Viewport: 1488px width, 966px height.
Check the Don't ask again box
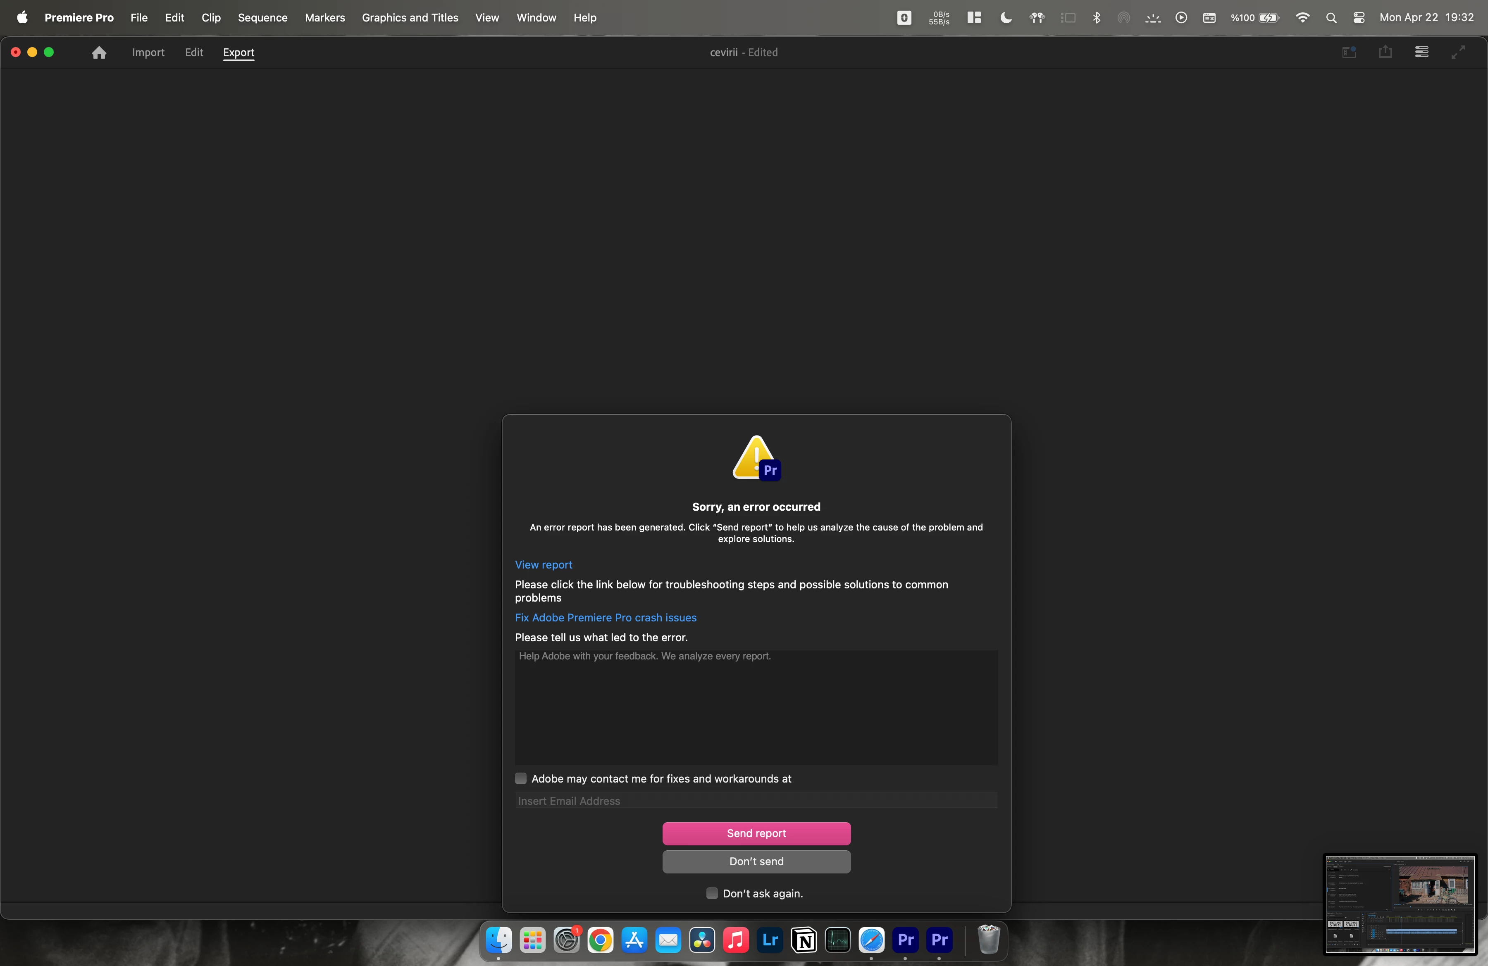coord(711,894)
